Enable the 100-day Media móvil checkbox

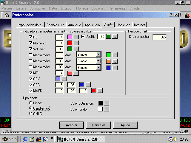[x=30, y=67]
